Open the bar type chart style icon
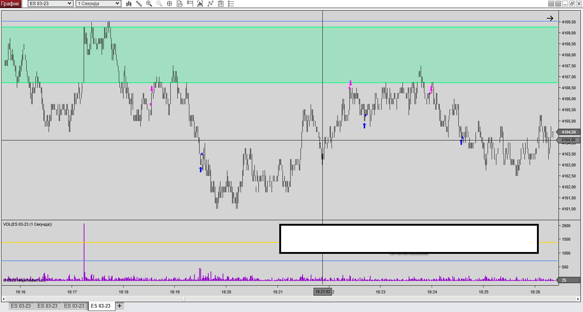Image resolution: width=583 pixels, height=312 pixels. click(129, 4)
